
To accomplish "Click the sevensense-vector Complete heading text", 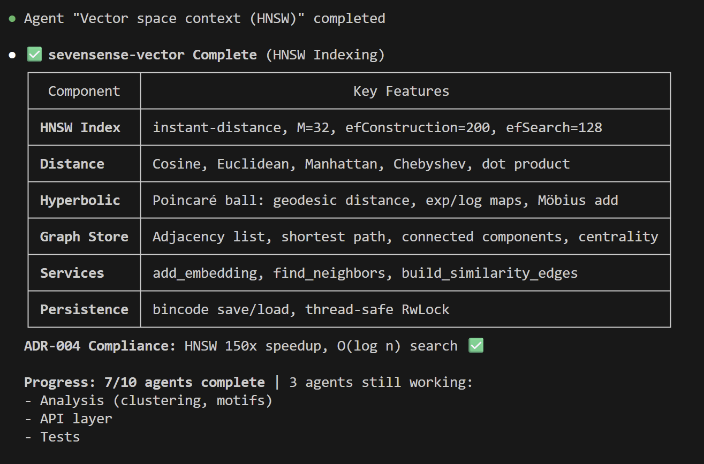I will click(153, 55).
